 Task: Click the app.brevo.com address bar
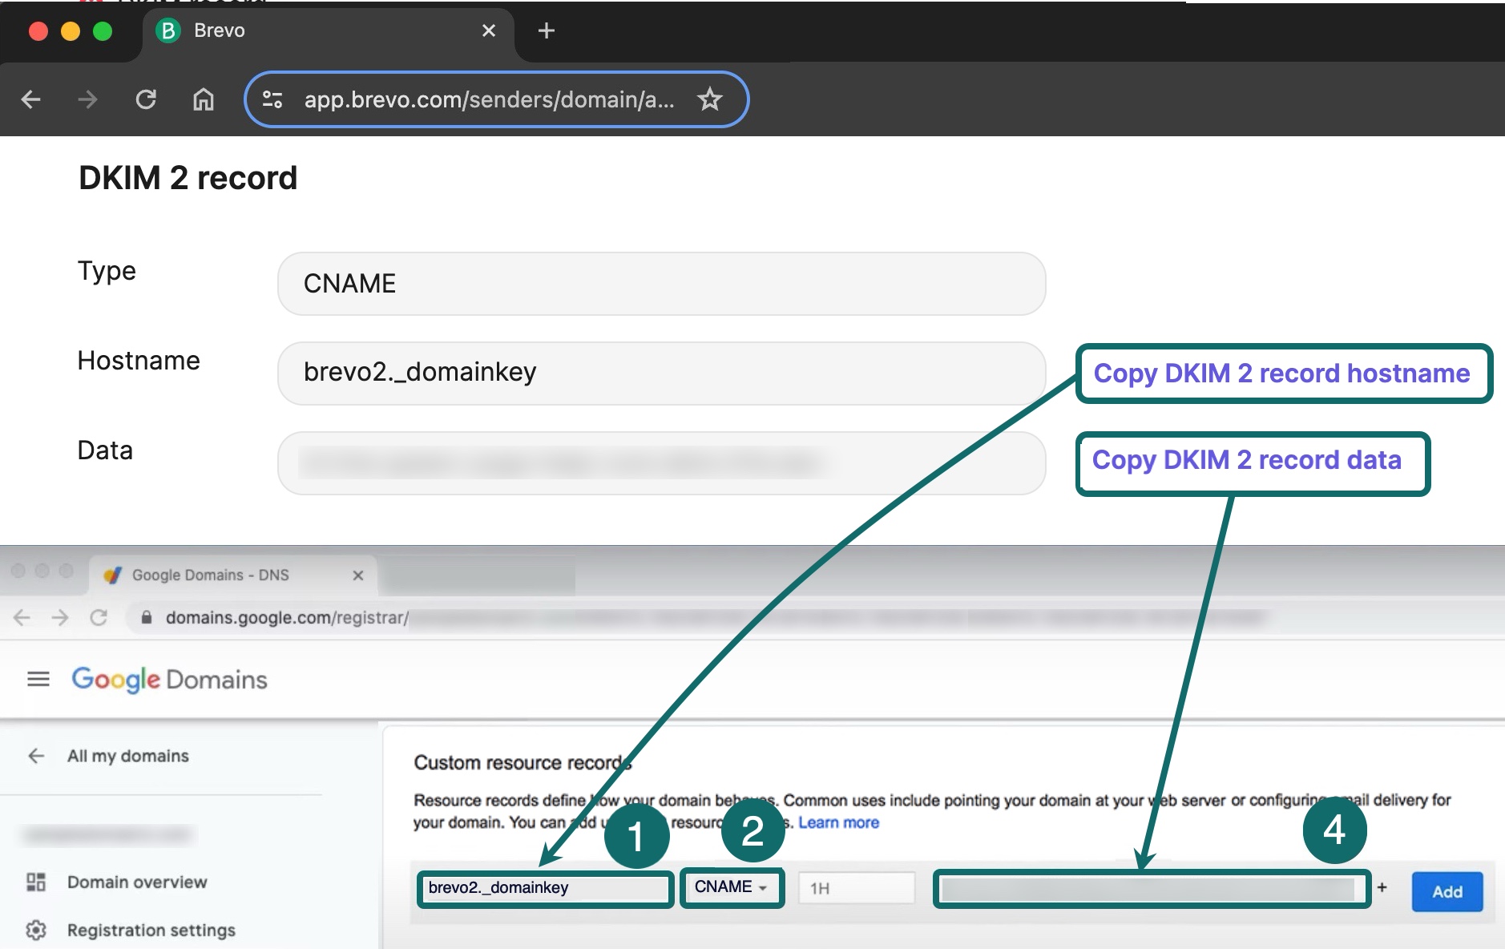(x=489, y=99)
